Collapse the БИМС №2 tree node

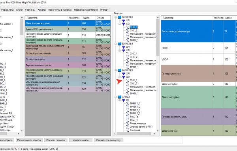(x=116, y=44)
